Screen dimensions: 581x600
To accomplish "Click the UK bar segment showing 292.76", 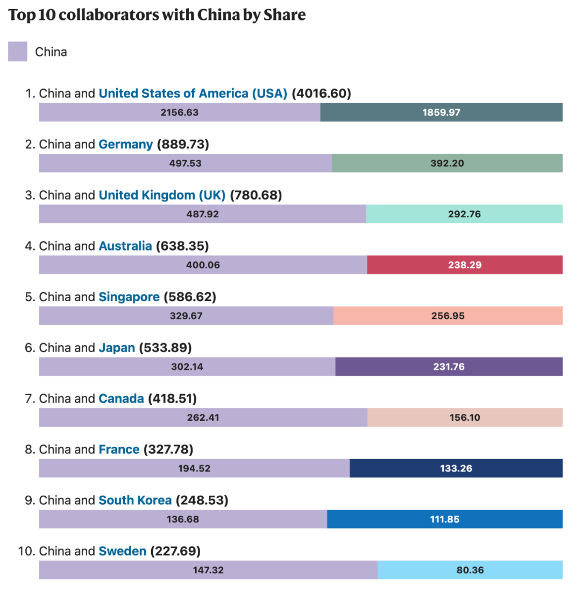I will tap(464, 214).
